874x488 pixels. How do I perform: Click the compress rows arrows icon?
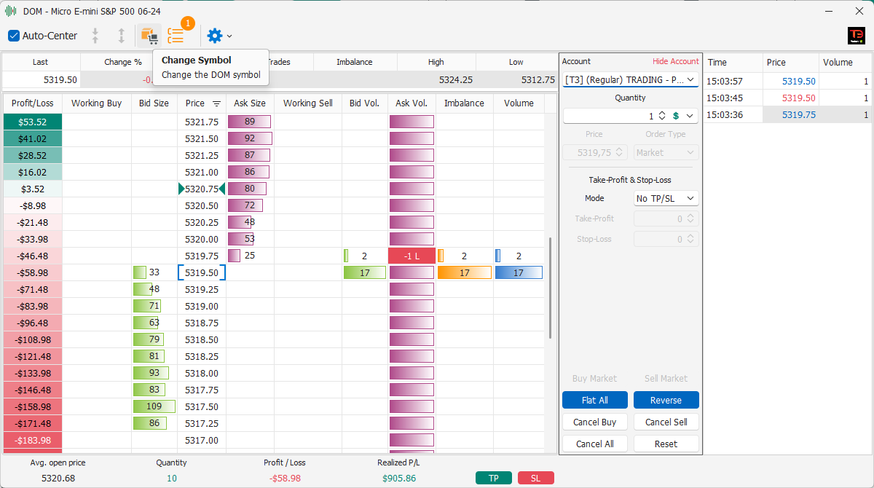click(95, 36)
